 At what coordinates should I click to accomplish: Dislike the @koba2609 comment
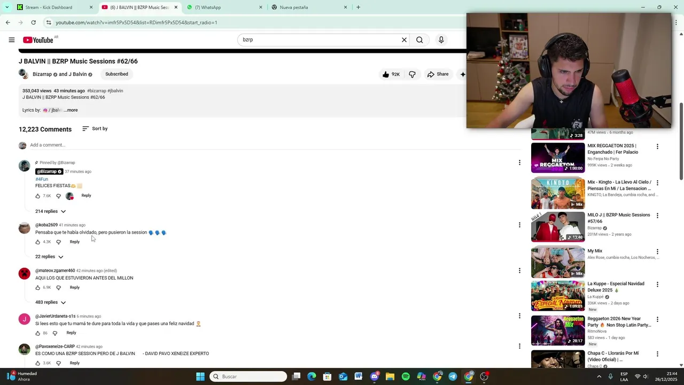tap(58, 242)
